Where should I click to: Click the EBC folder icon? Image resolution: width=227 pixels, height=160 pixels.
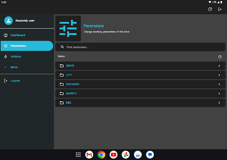coord(62,103)
